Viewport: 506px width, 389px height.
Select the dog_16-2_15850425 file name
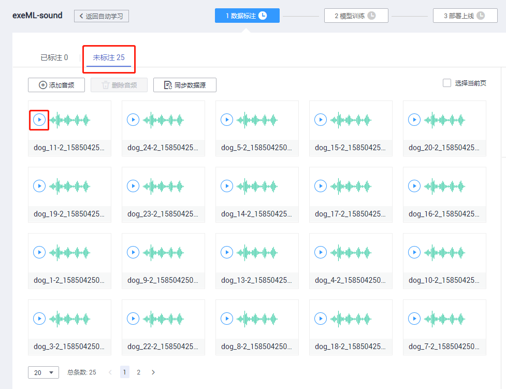[x=444, y=214]
